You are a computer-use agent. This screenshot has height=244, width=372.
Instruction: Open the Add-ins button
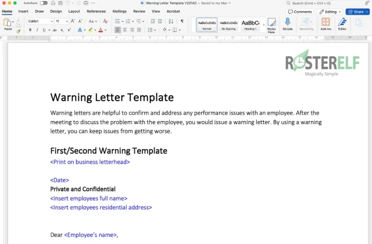pos(325,24)
